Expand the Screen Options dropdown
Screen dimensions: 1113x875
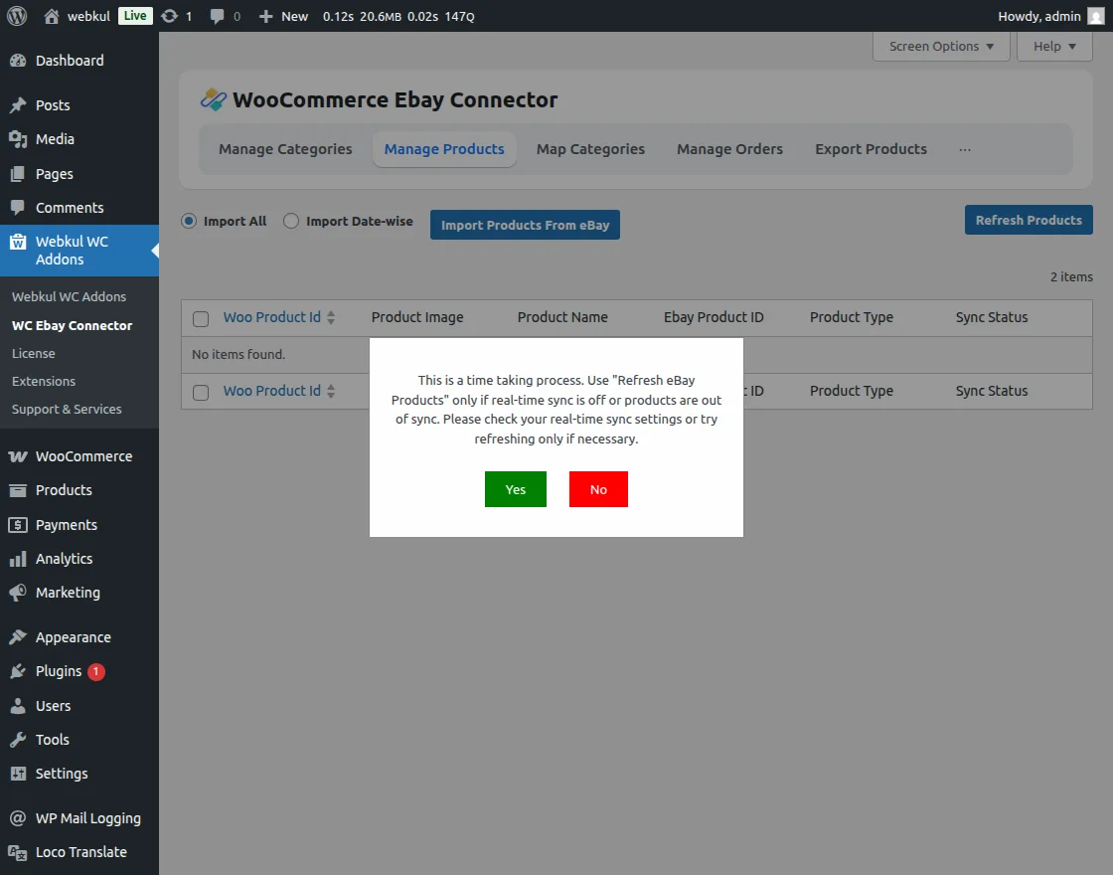tap(941, 46)
